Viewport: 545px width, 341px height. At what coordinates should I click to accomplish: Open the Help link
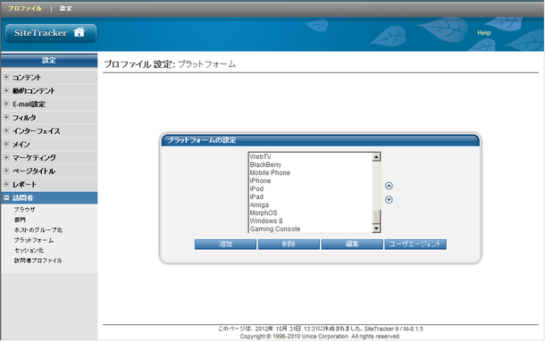[x=484, y=33]
